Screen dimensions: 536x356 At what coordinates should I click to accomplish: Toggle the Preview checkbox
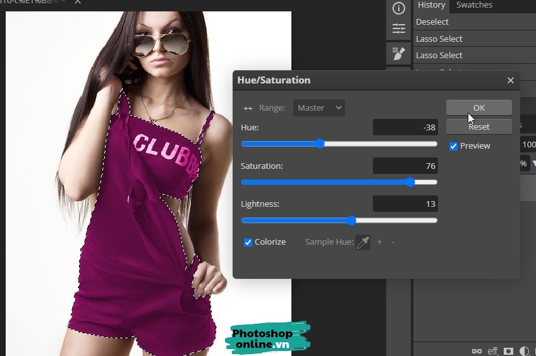(453, 146)
